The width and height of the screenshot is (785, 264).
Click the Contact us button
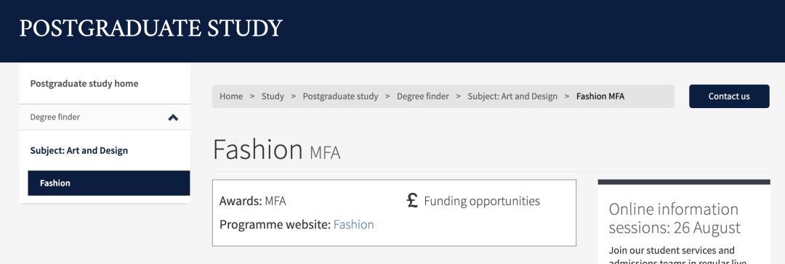coord(729,96)
